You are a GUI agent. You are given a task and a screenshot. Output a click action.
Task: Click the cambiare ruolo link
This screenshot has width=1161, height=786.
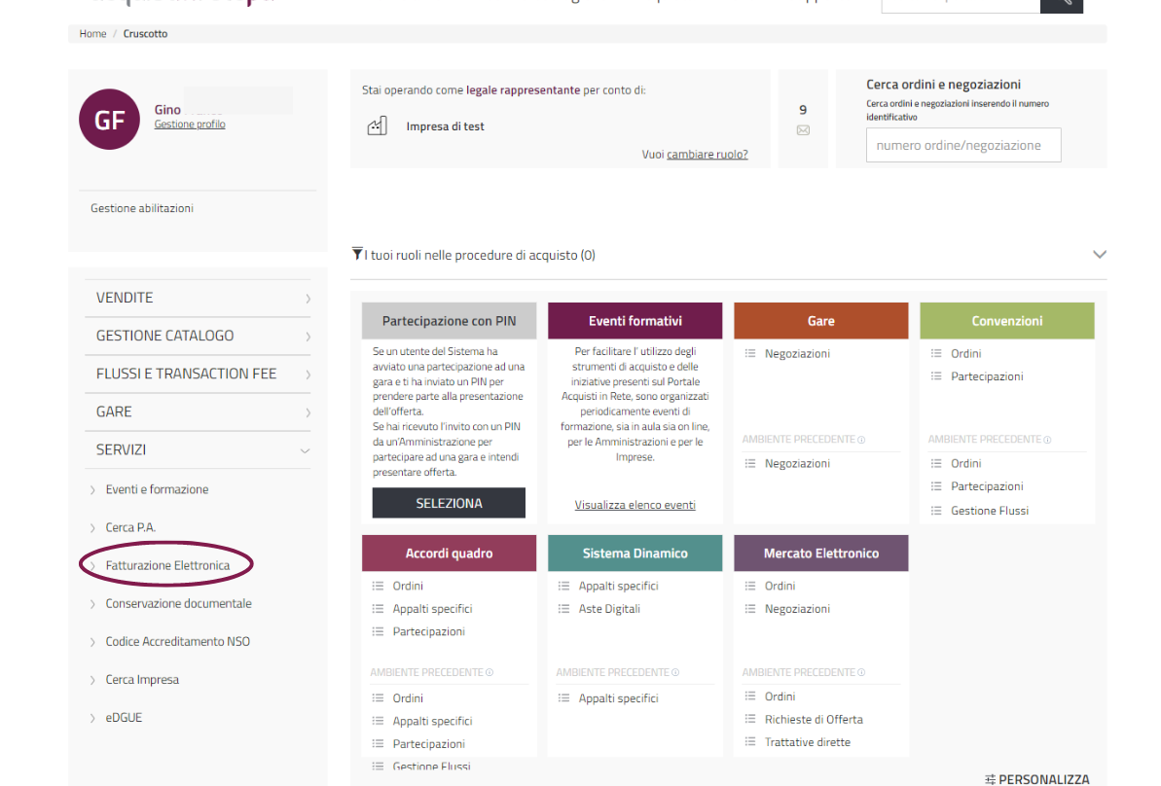pyautogui.click(x=707, y=154)
